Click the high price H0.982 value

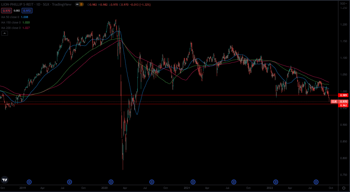(x=103, y=4)
